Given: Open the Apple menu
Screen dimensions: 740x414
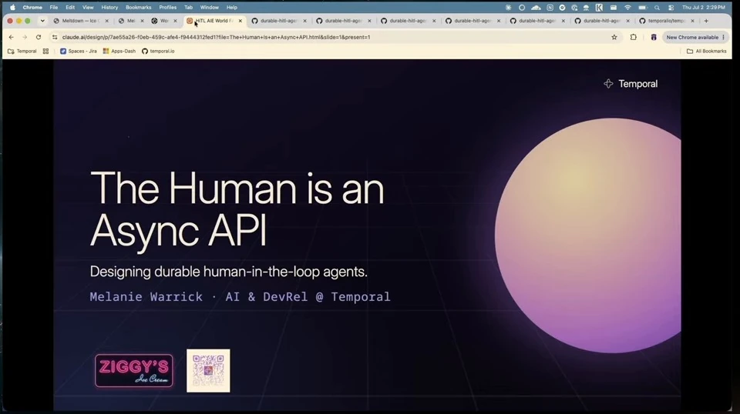Looking at the screenshot, I should click(x=13, y=8).
